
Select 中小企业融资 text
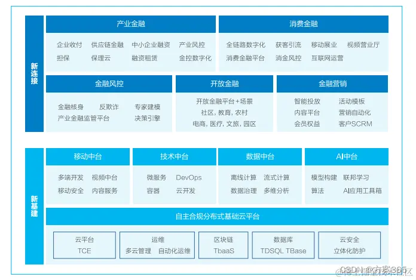151,45
